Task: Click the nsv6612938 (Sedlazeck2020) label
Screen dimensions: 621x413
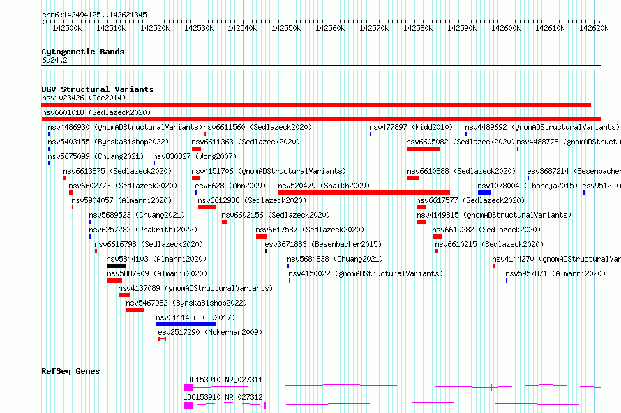Action: pyautogui.click(x=252, y=200)
